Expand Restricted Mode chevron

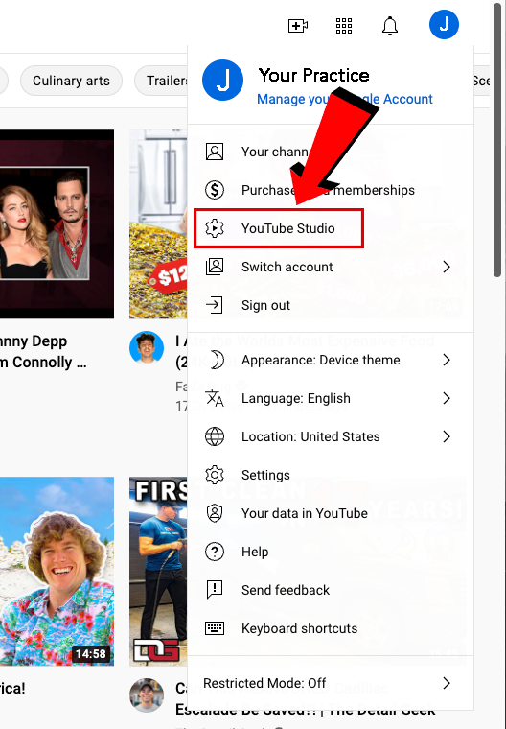pos(447,683)
